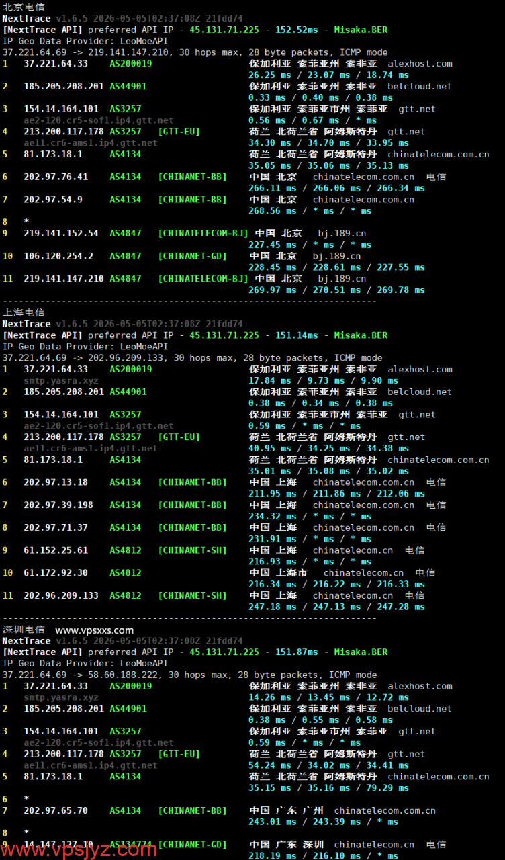Select latency 234.32 ms / * ms / * ms
This screenshot has height=860, width=505.
310,516
